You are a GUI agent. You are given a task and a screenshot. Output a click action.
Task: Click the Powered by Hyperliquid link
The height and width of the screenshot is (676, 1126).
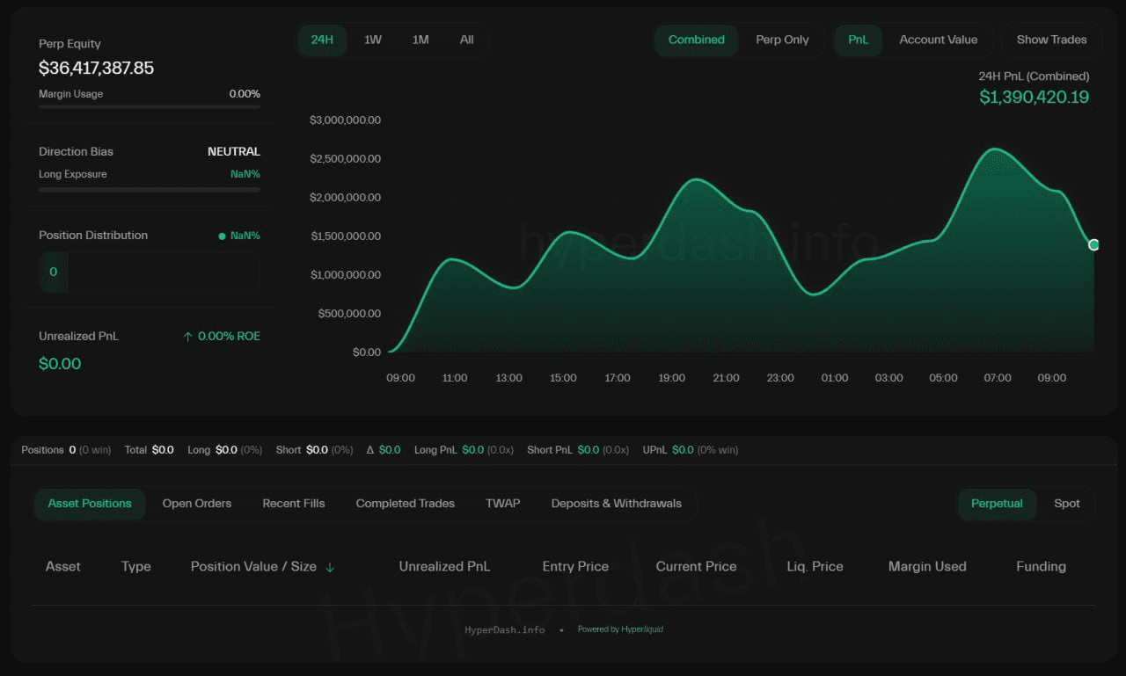(620, 629)
